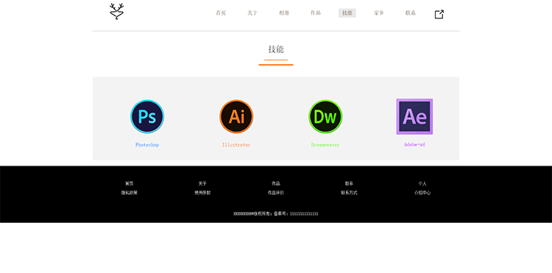Go to 首页 in the top navigation
The image size is (552, 273).
pos(221,13)
